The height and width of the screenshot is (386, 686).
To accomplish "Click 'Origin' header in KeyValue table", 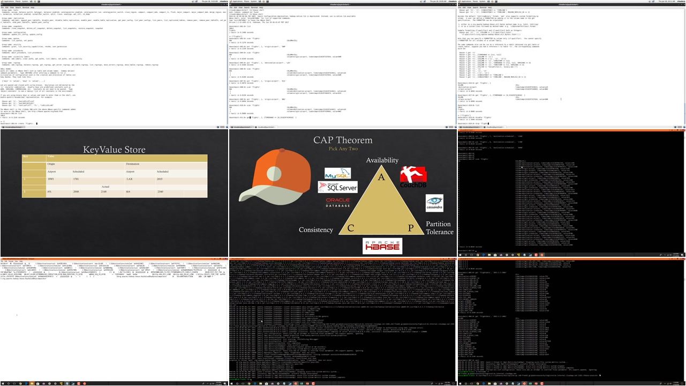I will click(x=51, y=164).
